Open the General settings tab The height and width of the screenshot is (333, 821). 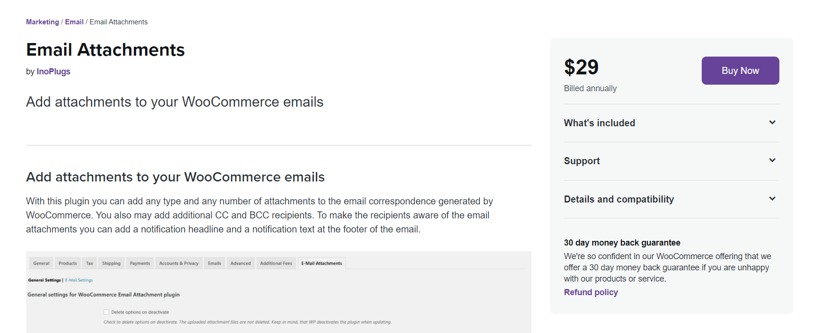tap(41, 263)
